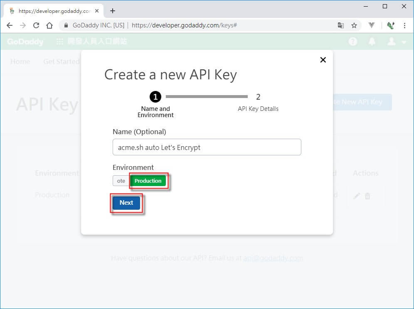This screenshot has height=309, width=414.
Task: Click the browser forward arrow
Action: (x=23, y=25)
